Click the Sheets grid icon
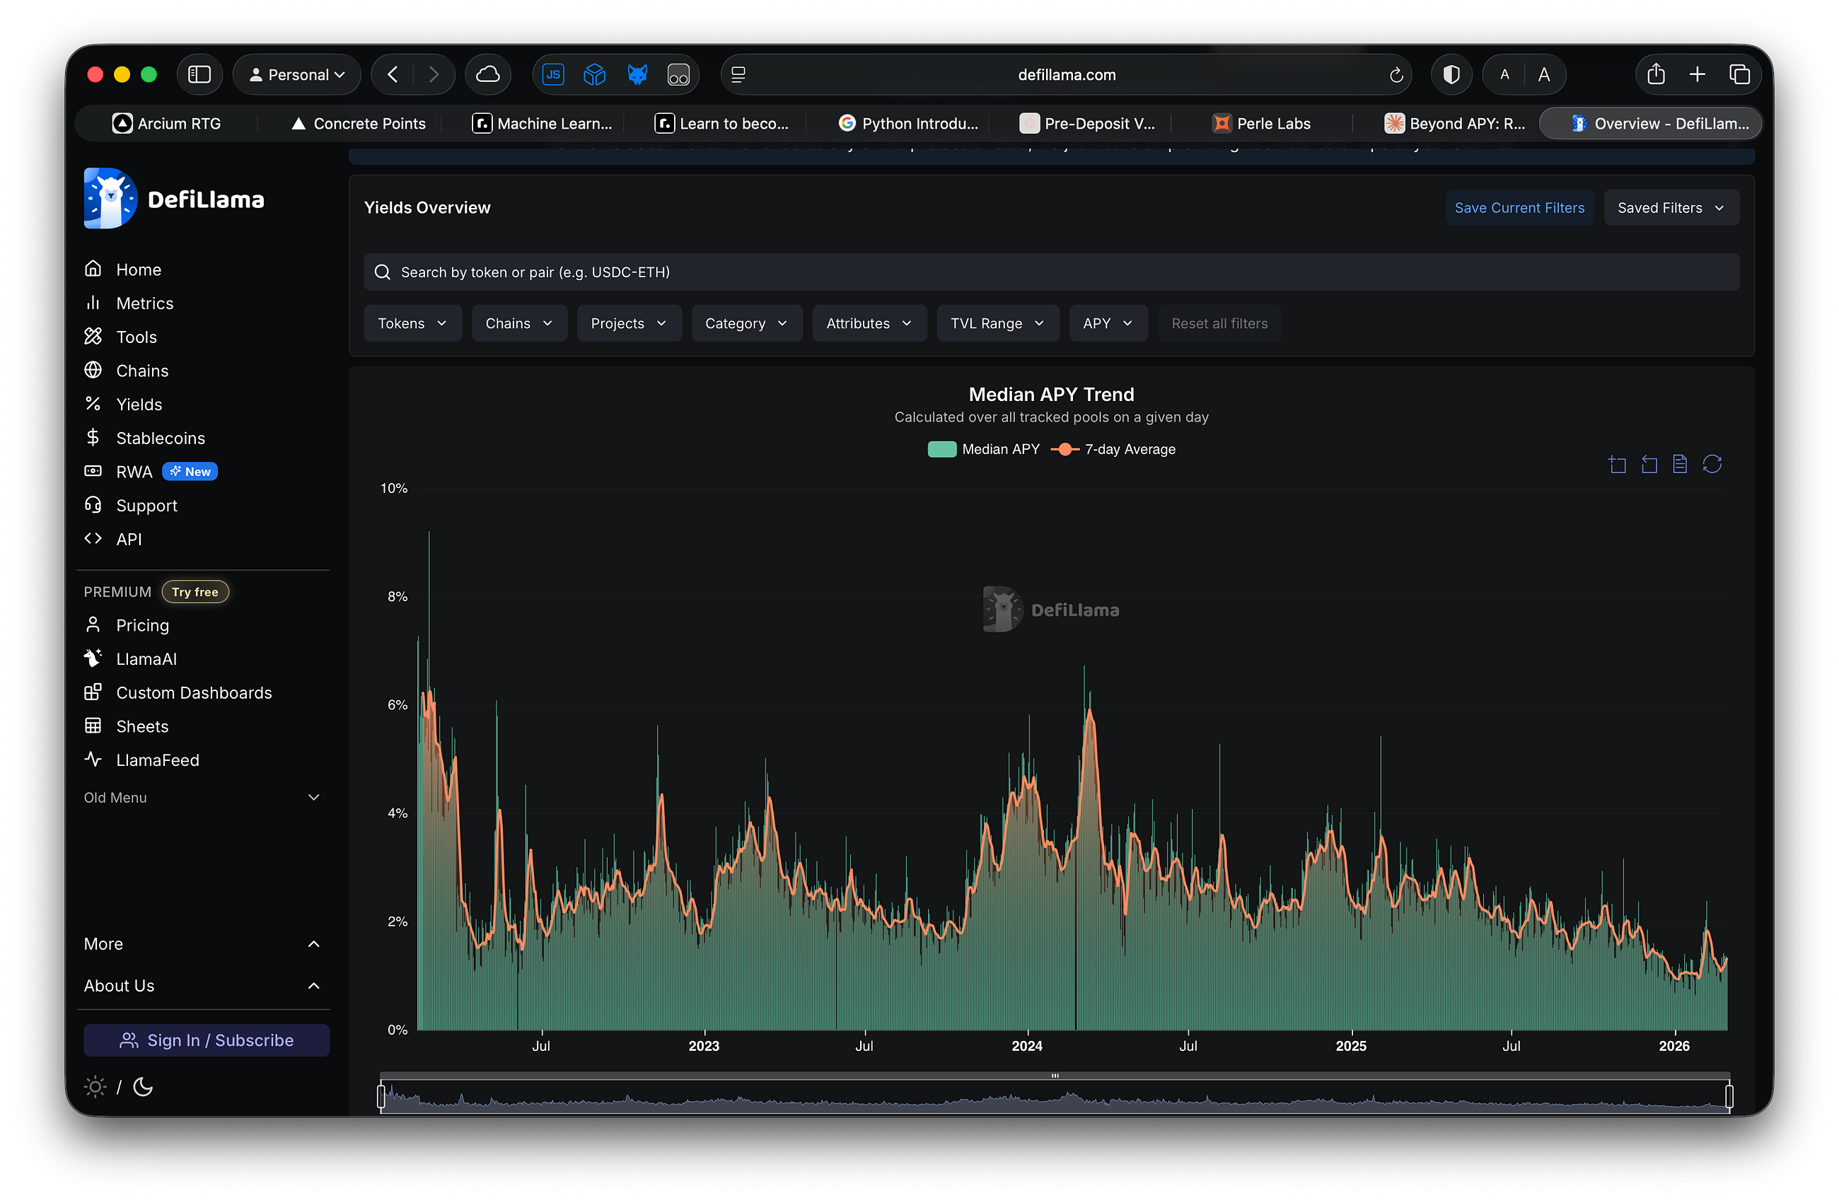 [x=93, y=726]
